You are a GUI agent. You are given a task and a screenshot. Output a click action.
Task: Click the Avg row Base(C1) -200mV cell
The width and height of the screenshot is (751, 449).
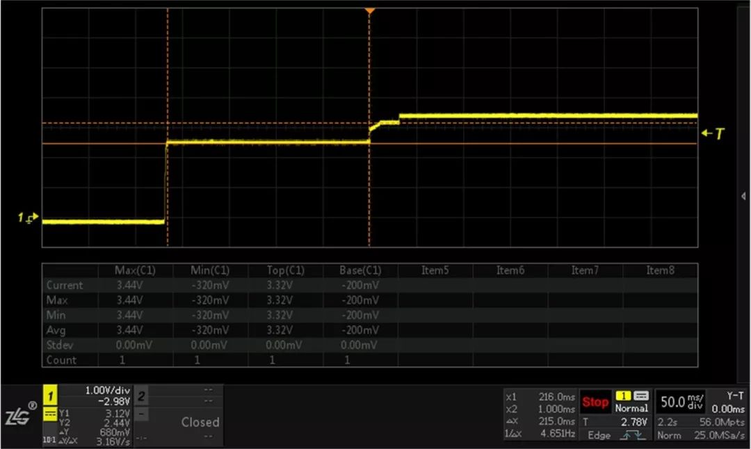click(x=360, y=330)
